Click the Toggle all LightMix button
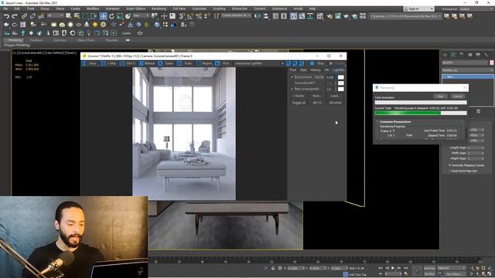Screen dimensions: 495x278 tap(299, 103)
